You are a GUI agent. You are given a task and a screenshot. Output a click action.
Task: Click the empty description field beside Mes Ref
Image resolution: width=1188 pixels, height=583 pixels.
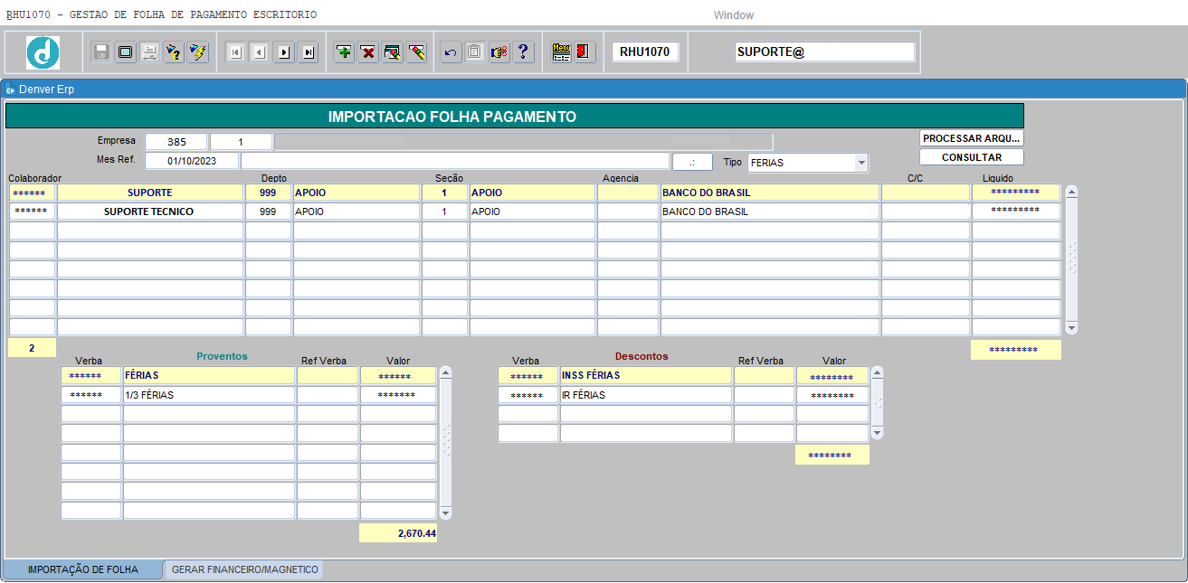455,161
